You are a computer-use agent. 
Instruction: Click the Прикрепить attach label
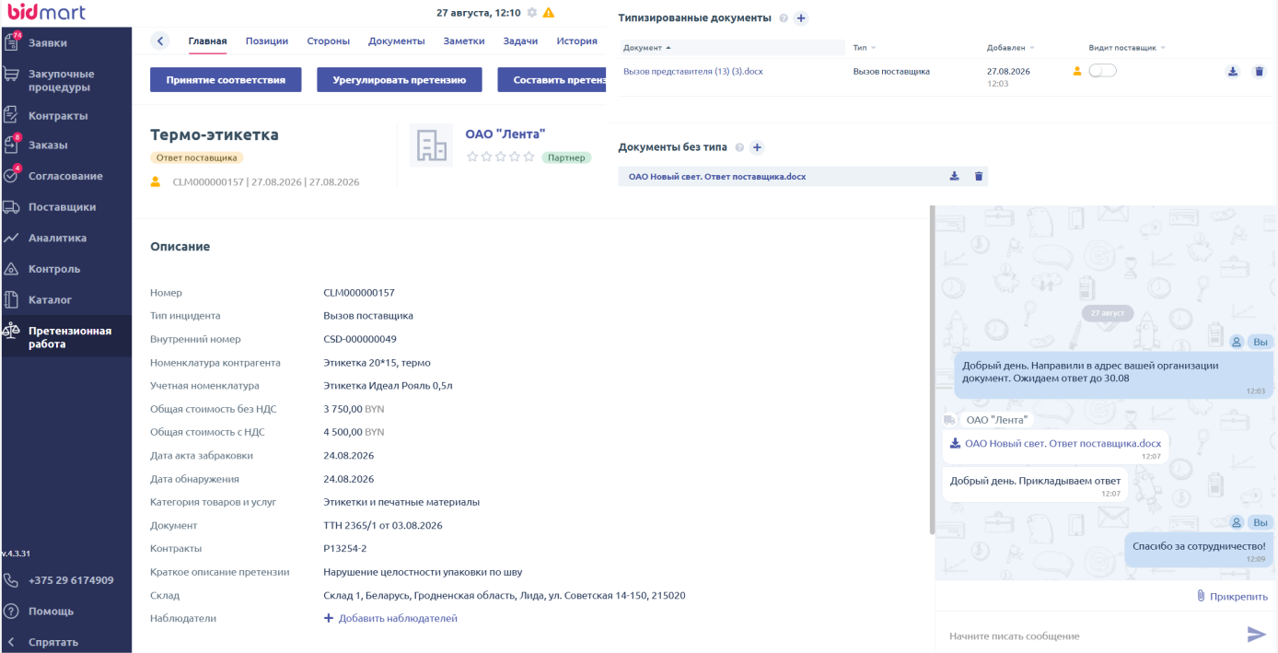pos(1238,596)
